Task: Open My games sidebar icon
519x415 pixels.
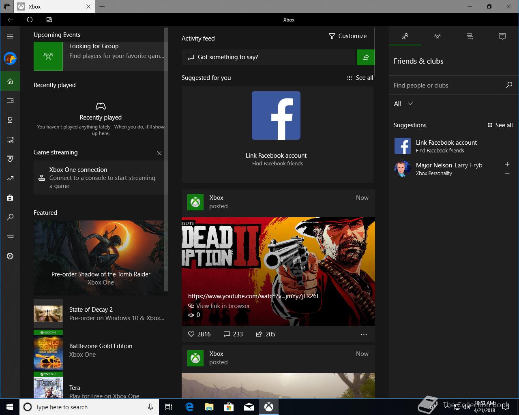Action: pyautogui.click(x=10, y=101)
